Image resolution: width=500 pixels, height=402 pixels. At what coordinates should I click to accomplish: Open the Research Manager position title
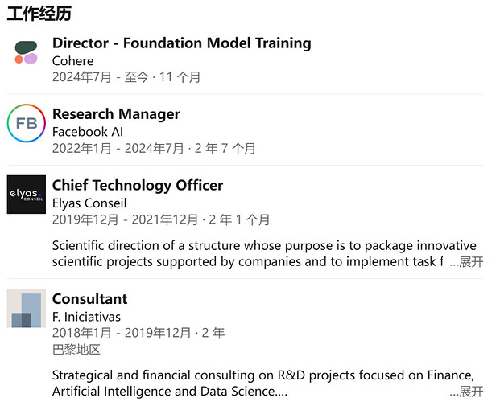[x=116, y=114]
